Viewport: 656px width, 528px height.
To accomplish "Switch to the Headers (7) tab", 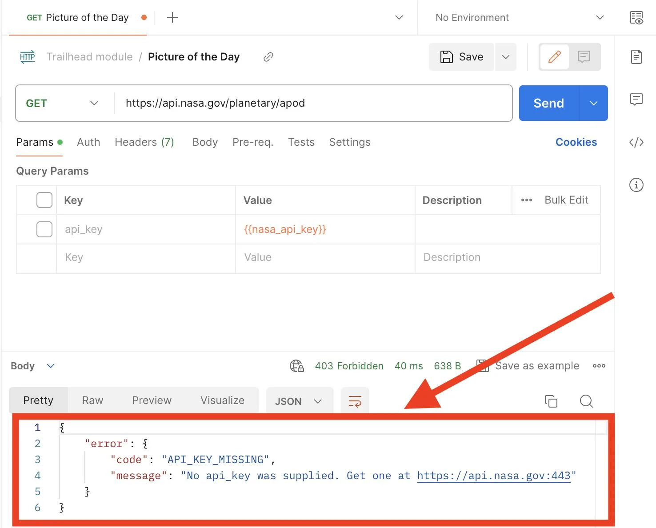I will coord(144,142).
